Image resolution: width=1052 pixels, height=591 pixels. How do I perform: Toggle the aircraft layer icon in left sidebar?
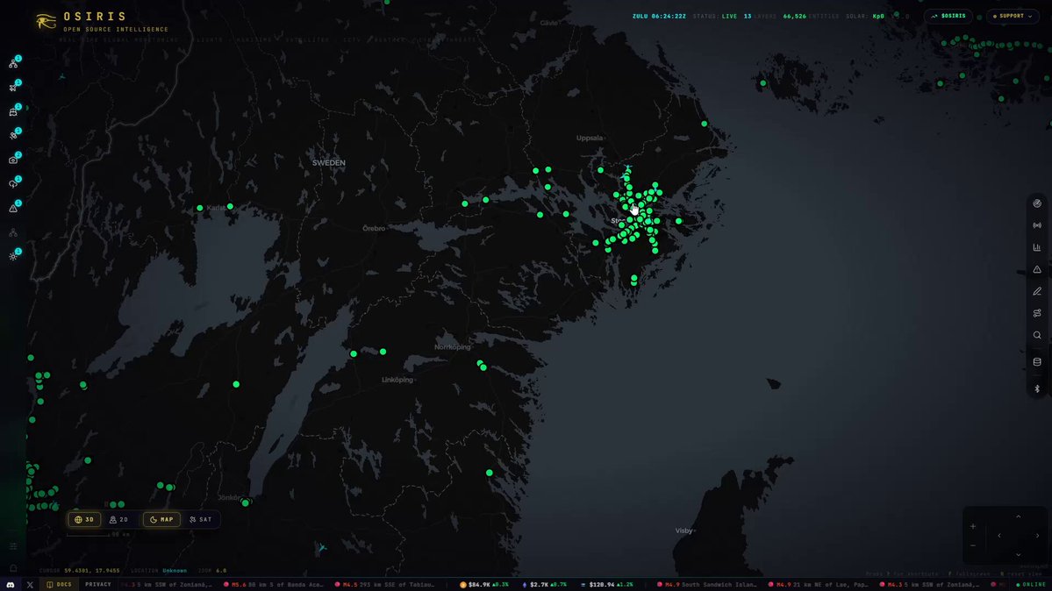click(13, 87)
